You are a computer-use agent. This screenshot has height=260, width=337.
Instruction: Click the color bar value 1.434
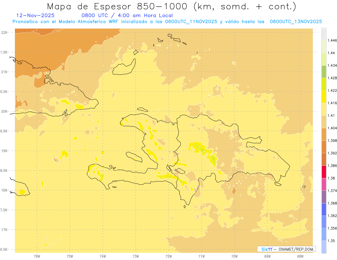coord(333,66)
